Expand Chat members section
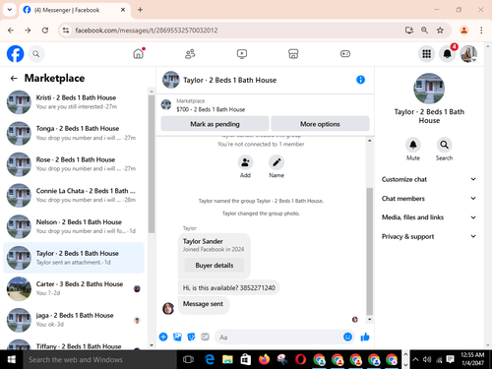492x369 pixels. click(429, 199)
